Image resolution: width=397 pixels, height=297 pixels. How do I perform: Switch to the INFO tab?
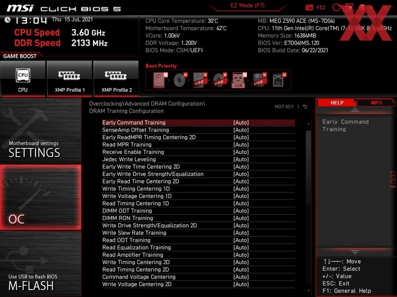click(x=376, y=103)
